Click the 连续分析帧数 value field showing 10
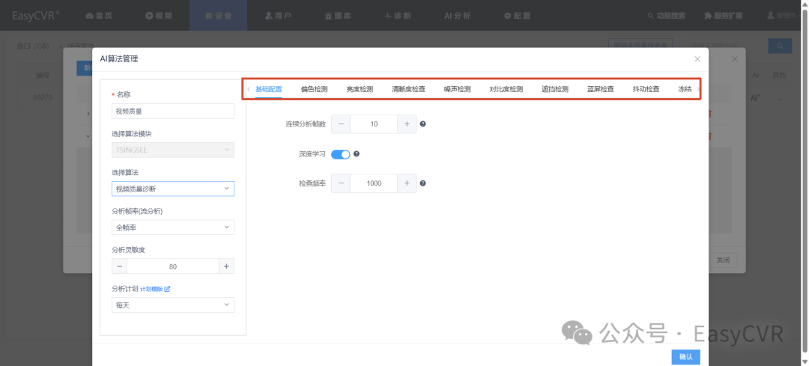The image size is (809, 366). (374, 123)
